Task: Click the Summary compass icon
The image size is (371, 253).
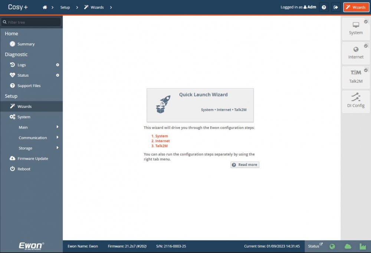Action: [x=12, y=44]
